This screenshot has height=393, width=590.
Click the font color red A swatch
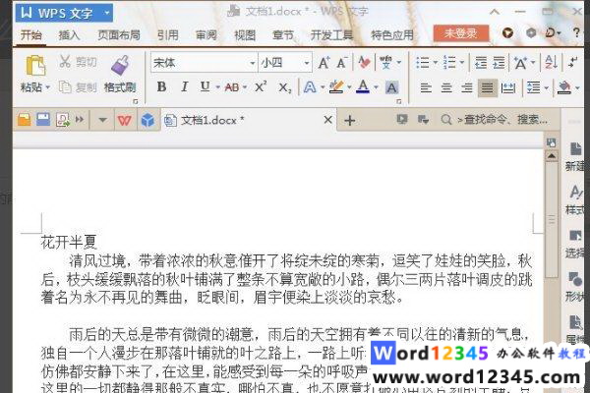coord(362,87)
